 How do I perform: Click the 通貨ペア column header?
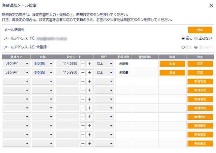(16, 56)
